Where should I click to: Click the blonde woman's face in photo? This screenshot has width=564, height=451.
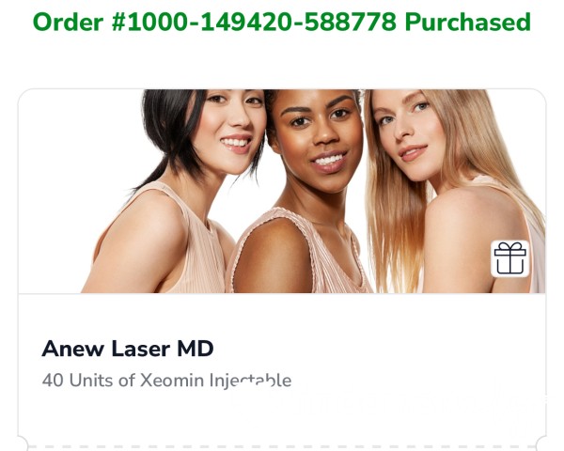click(x=408, y=133)
